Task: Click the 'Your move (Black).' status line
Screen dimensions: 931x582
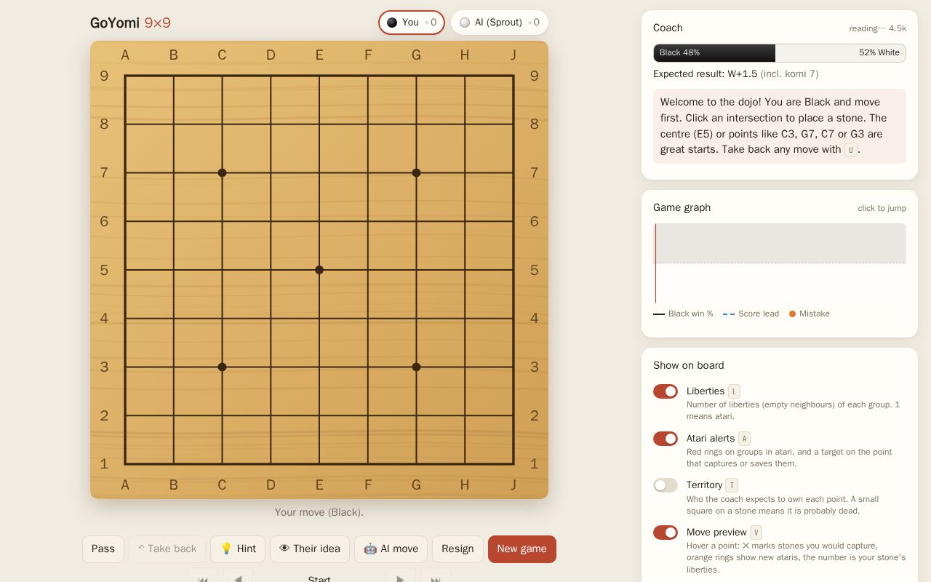Action: (x=319, y=512)
